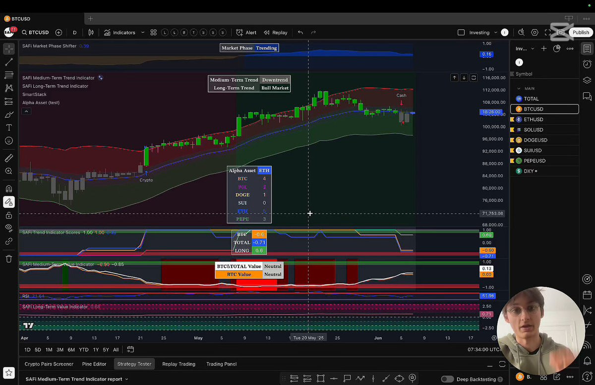Screen dimensions: 595x385
Task: Toggle stay in drawing mode pencil-lock
Action: [9, 202]
